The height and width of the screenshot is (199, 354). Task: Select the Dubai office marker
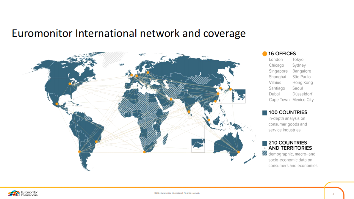(x=171, y=99)
